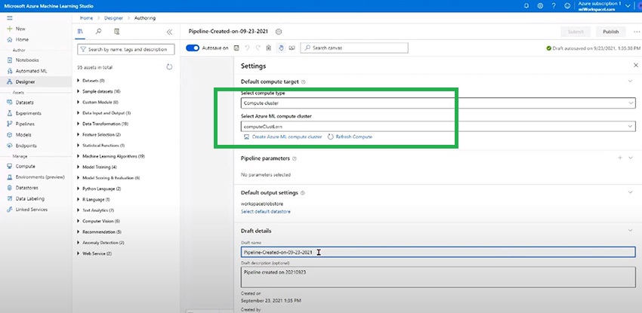Viewport: 642px width, 313px height.
Task: Click the Designer breadcrumb link
Action: (x=113, y=18)
